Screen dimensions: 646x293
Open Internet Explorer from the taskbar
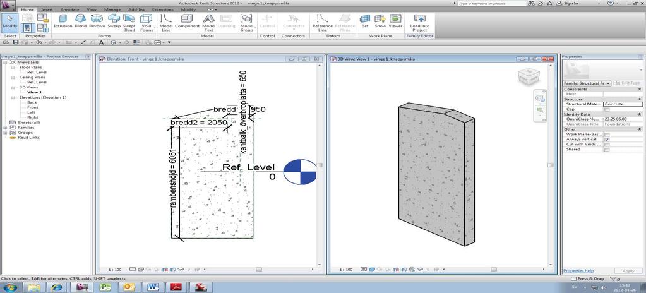[56, 287]
